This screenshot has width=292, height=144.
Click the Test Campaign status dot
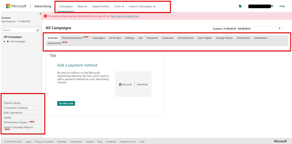click(8, 42)
